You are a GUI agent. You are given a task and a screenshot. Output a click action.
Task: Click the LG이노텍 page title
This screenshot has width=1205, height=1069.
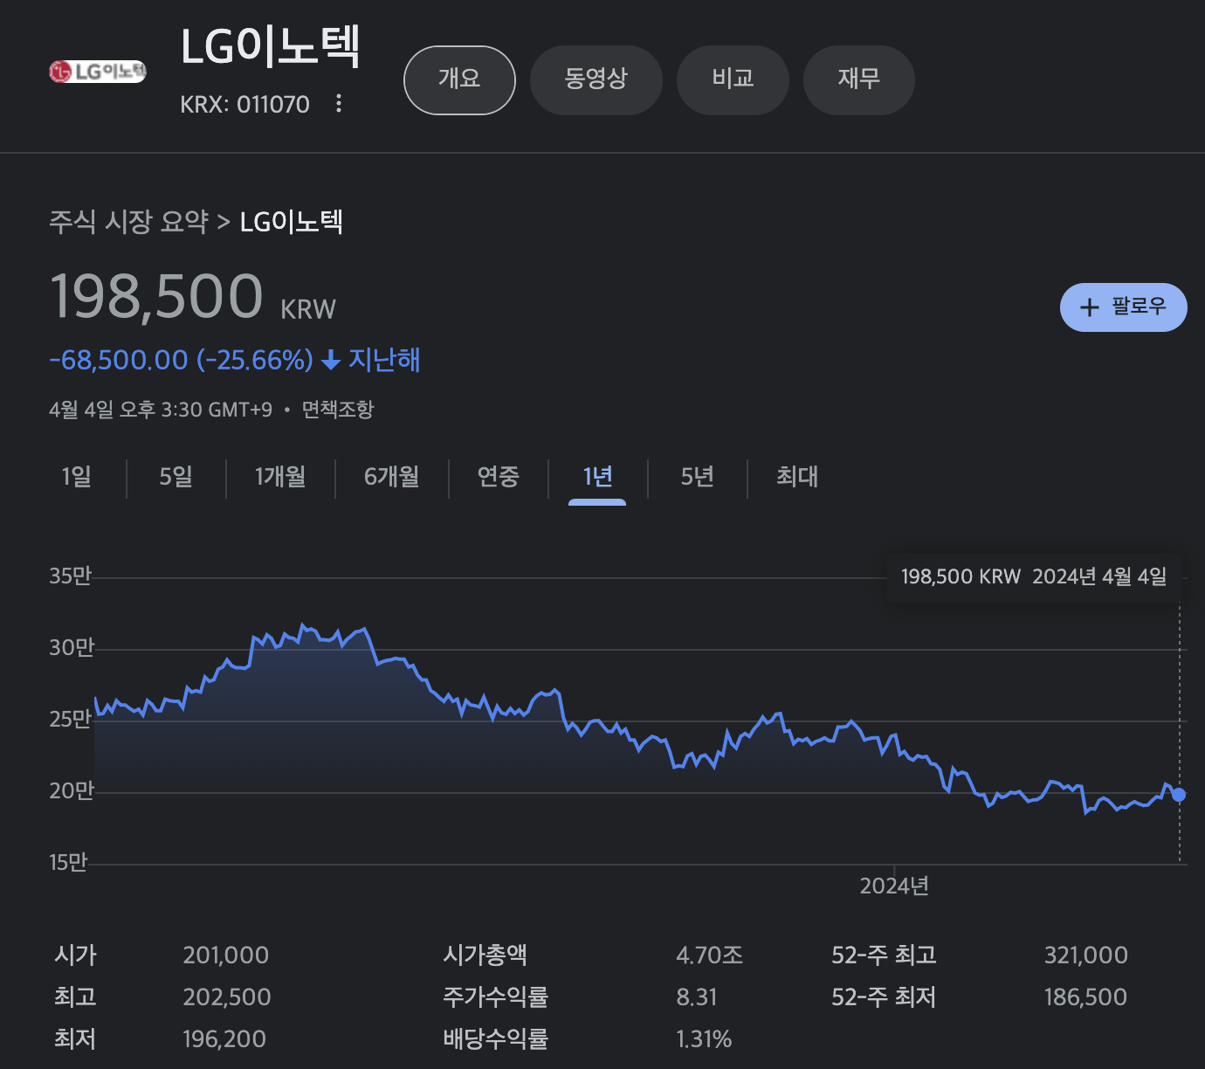point(270,46)
